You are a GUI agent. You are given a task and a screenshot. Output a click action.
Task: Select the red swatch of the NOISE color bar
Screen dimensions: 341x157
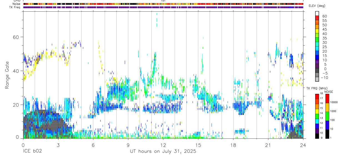coord(327,99)
